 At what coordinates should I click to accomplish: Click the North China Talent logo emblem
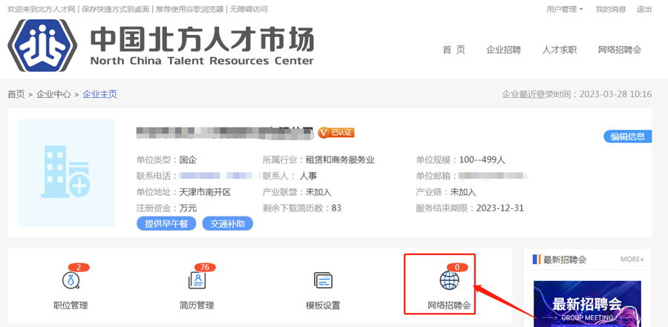pyautogui.click(x=42, y=45)
